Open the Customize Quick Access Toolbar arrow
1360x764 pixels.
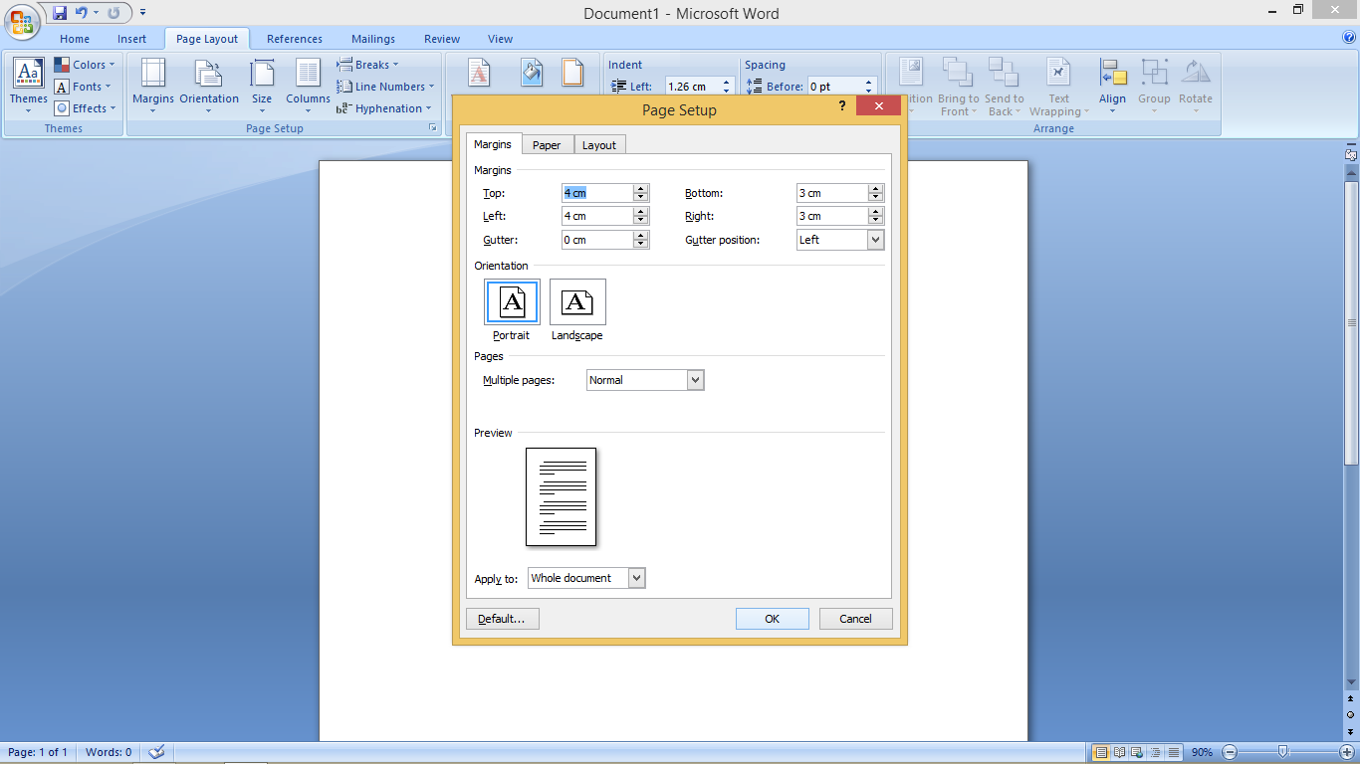[x=143, y=13]
